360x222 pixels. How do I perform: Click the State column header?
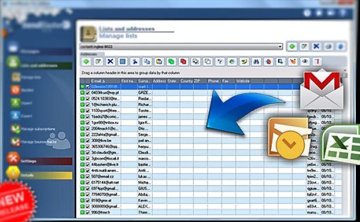pyautogui.click(x=173, y=81)
